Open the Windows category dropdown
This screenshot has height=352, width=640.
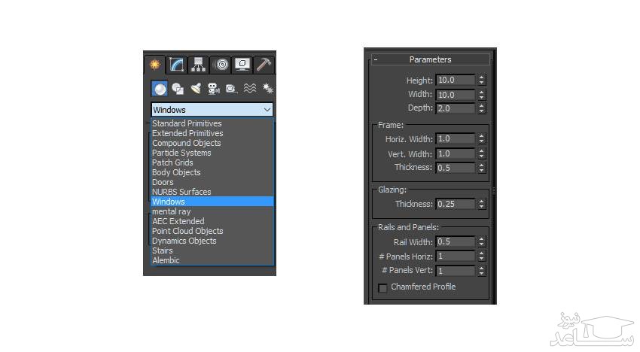[x=212, y=110]
